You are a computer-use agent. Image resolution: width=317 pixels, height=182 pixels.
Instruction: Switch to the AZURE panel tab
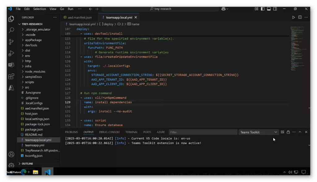click(161, 132)
